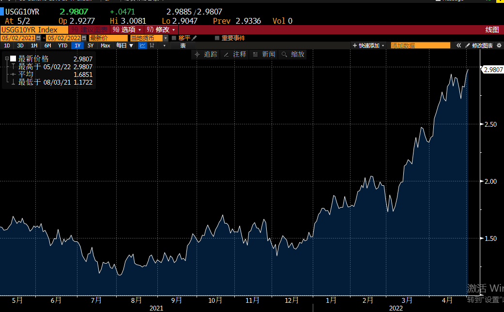Open calendar picker for start date 05/02/2021
Viewport: 504px width, 312px height.
click(38, 38)
